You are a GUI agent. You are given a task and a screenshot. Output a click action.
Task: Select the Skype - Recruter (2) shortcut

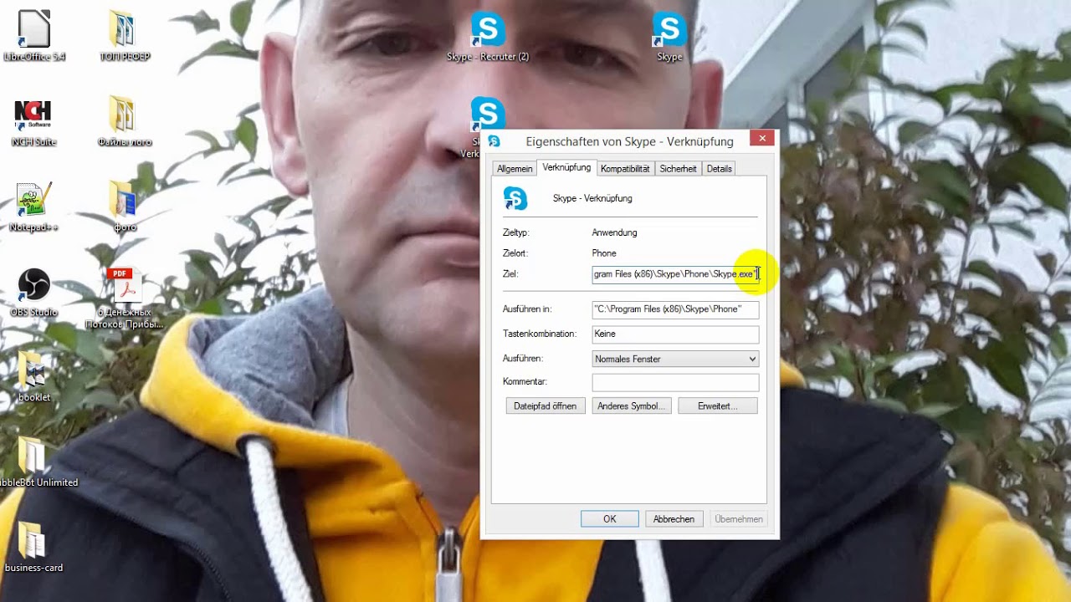488,37
